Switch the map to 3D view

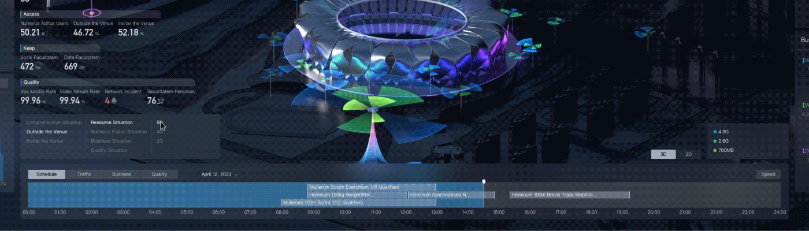pos(663,154)
